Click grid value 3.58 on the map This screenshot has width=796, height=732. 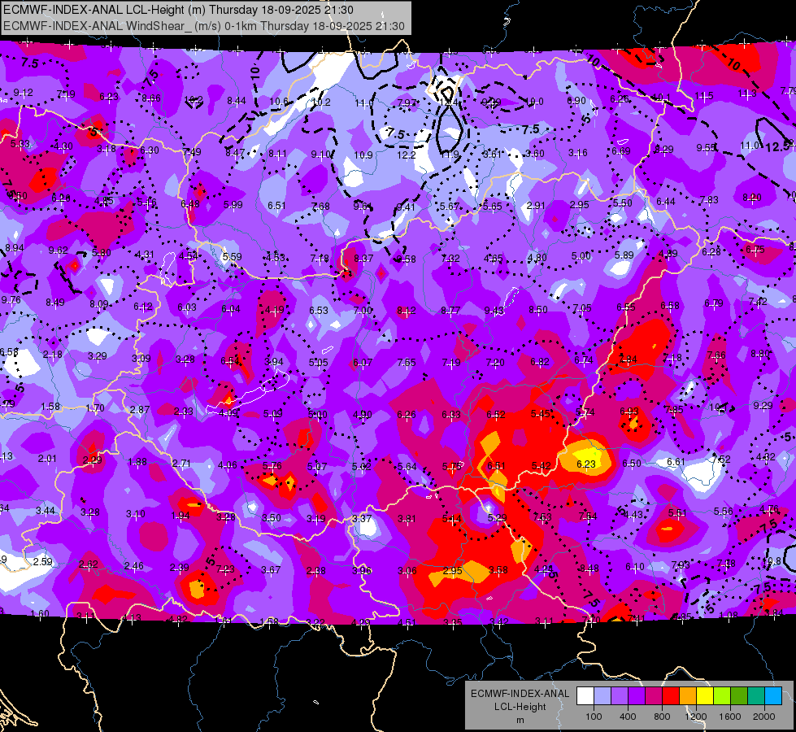tap(498, 570)
